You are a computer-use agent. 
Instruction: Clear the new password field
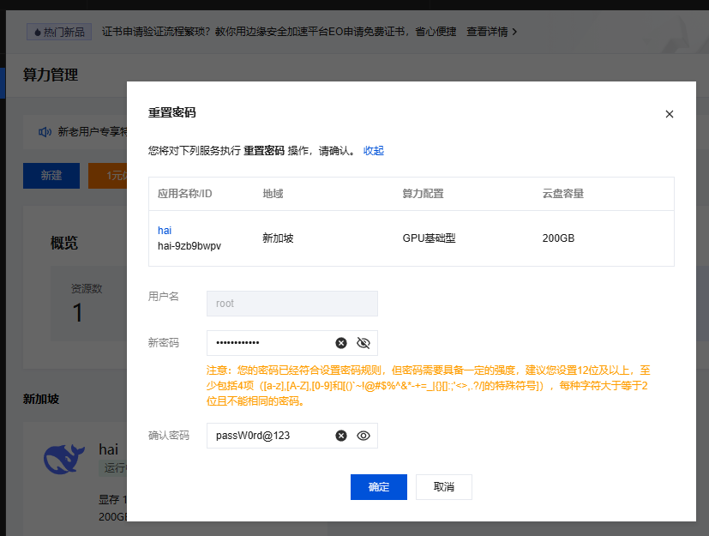pyautogui.click(x=341, y=343)
